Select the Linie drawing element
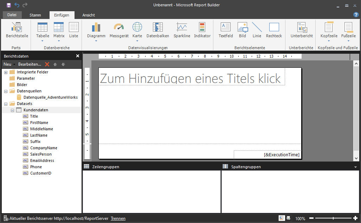This screenshot has height=223, width=361. coord(257,30)
